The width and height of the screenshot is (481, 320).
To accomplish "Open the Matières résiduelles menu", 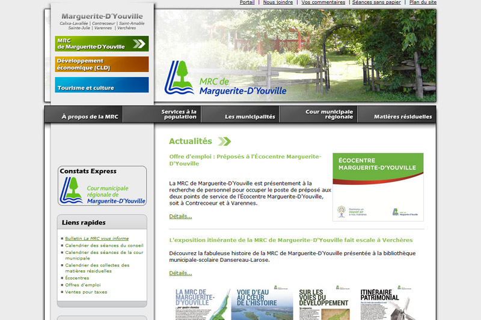I will click(x=397, y=114).
